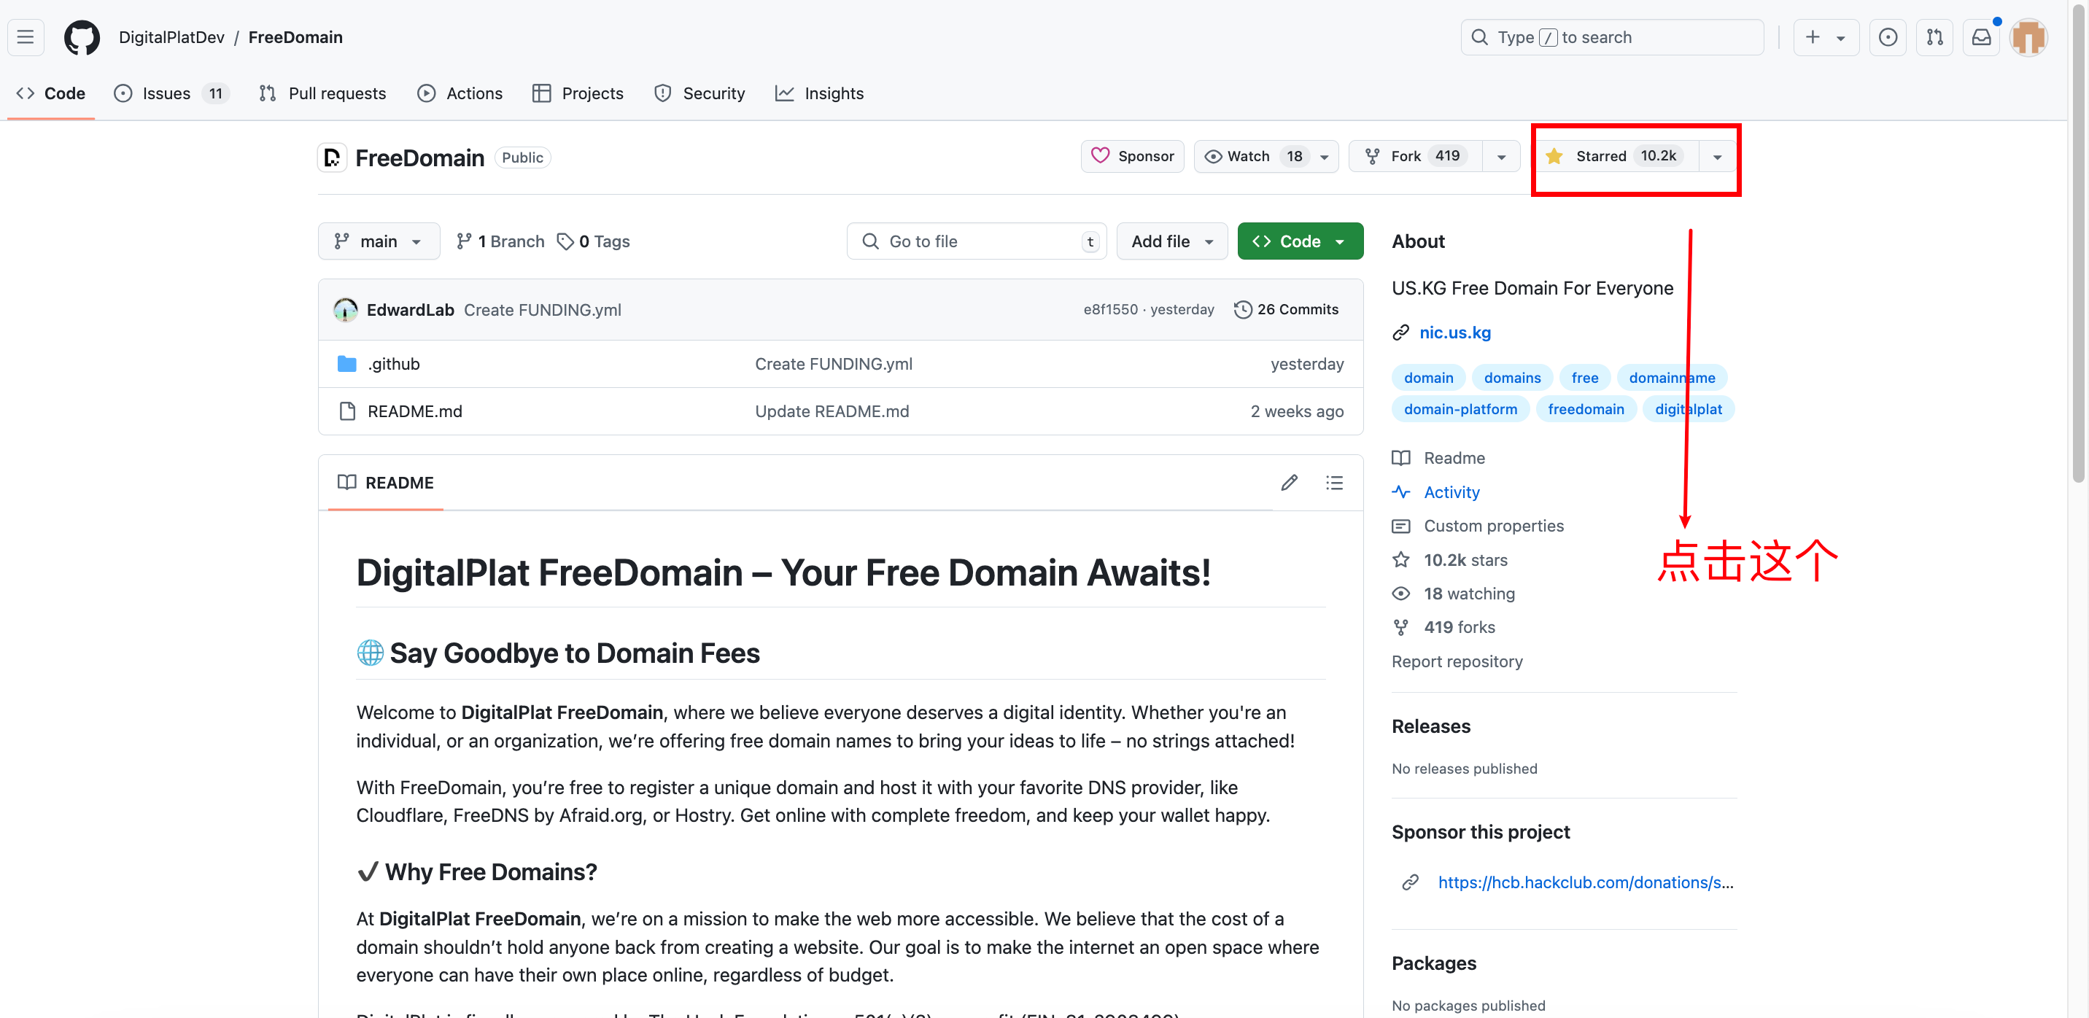Expand the create-new dropdown caret
Image resolution: width=2089 pixels, height=1018 pixels.
click(x=1841, y=38)
